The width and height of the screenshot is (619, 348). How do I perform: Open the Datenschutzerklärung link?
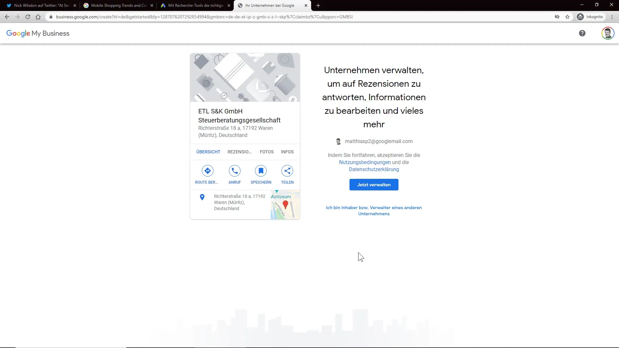tap(374, 169)
